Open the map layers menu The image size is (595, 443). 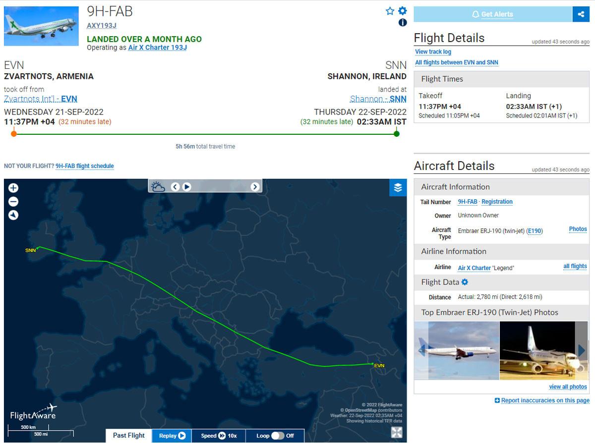[398, 188]
